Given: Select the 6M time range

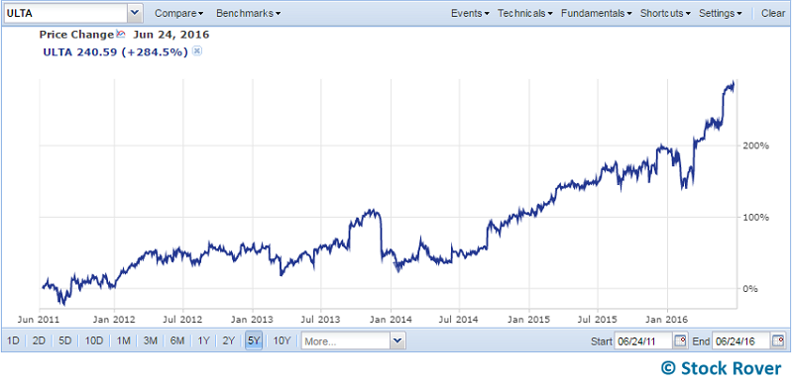Looking at the screenshot, I should pos(177,341).
